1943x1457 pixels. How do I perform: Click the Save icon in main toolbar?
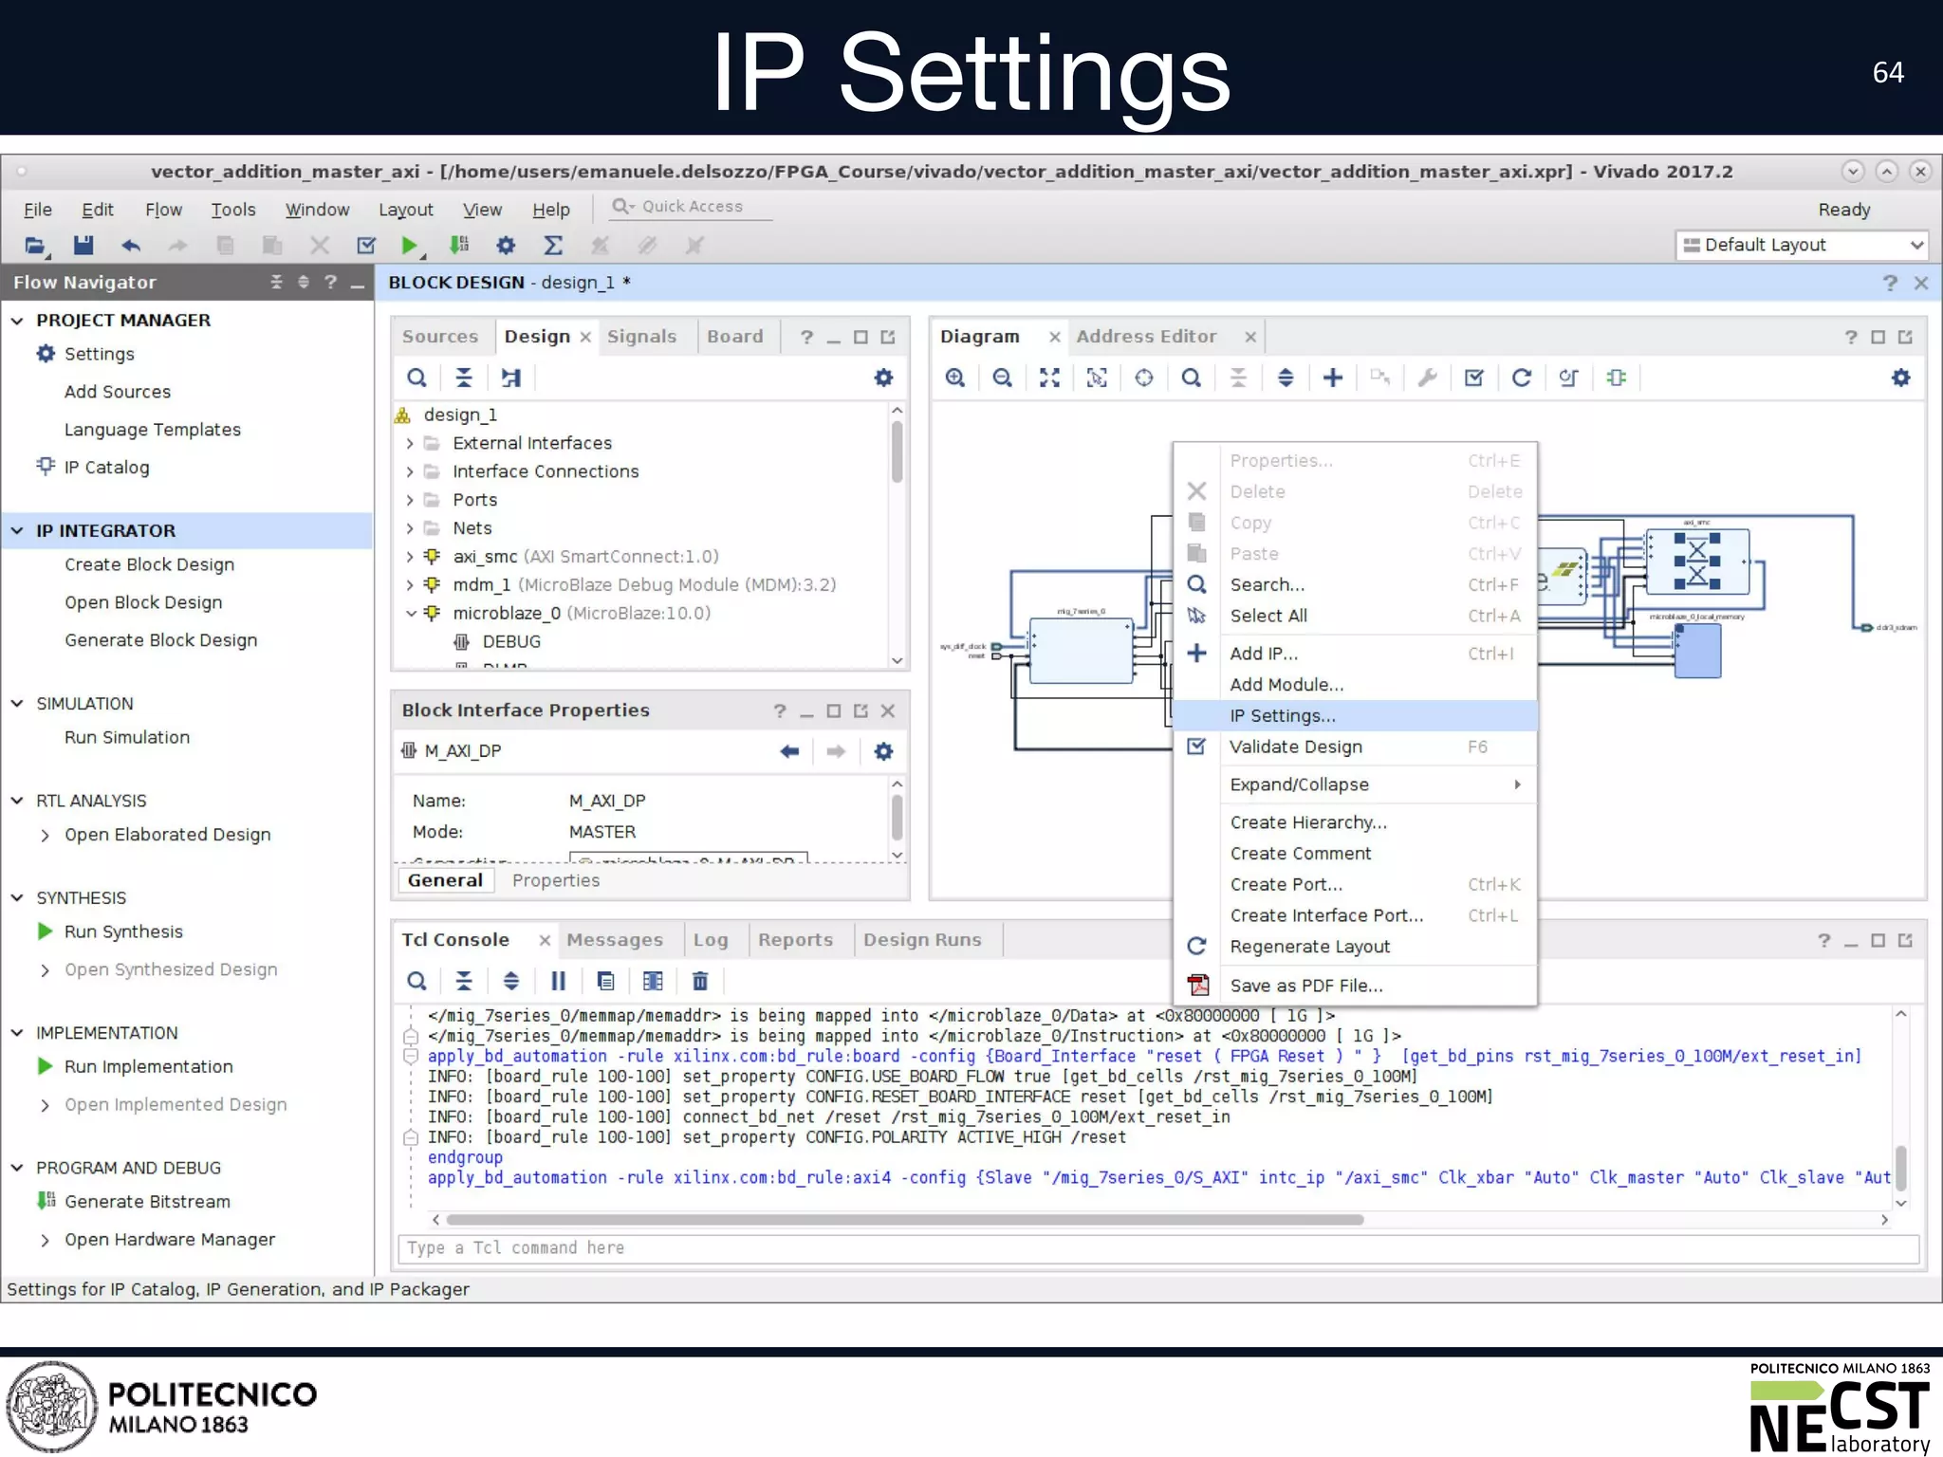(x=83, y=246)
